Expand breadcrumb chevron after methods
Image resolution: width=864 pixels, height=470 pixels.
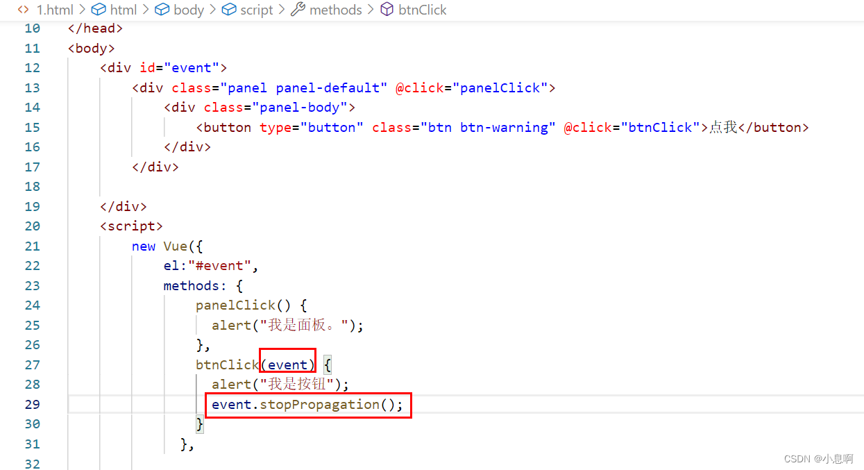tap(371, 10)
